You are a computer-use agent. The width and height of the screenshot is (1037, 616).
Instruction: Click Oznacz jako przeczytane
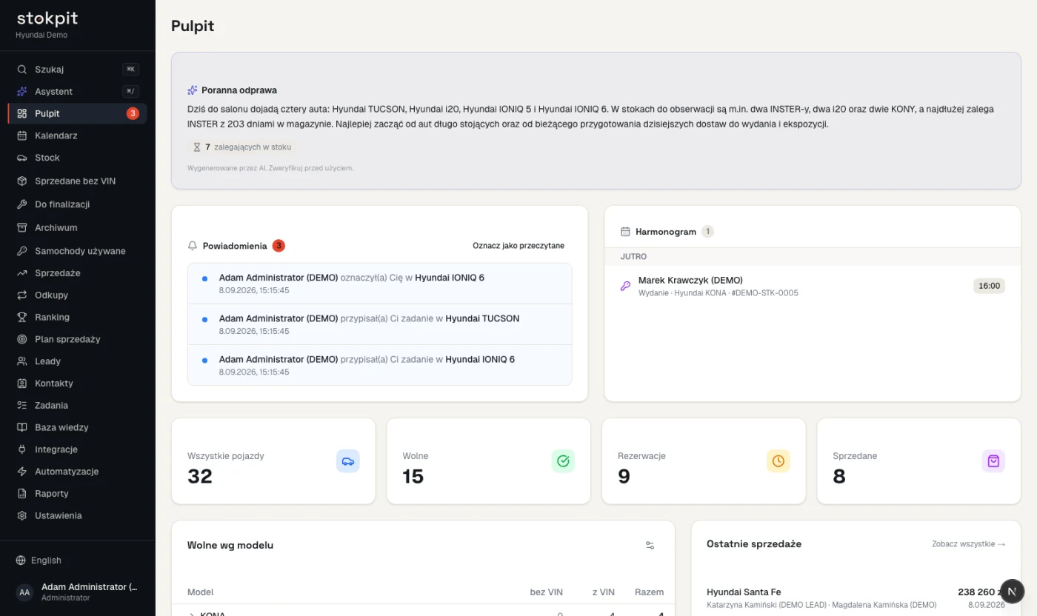tap(518, 246)
